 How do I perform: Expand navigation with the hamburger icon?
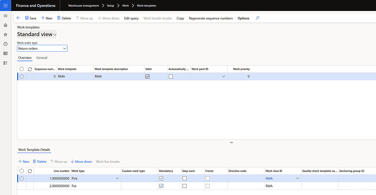point(5,16)
